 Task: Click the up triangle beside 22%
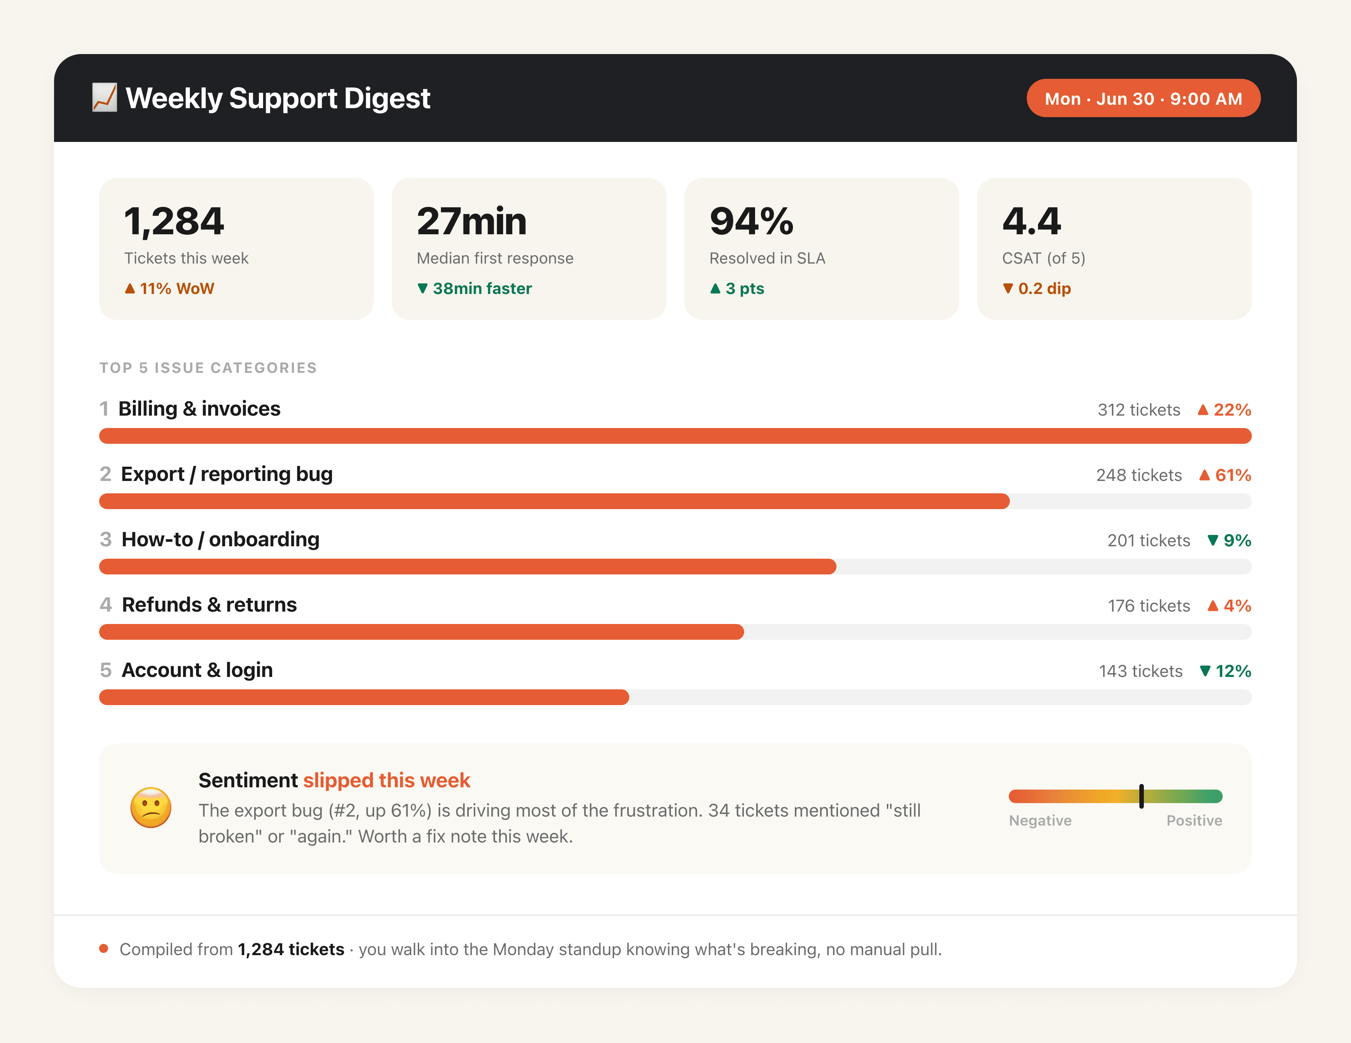[x=1203, y=410]
